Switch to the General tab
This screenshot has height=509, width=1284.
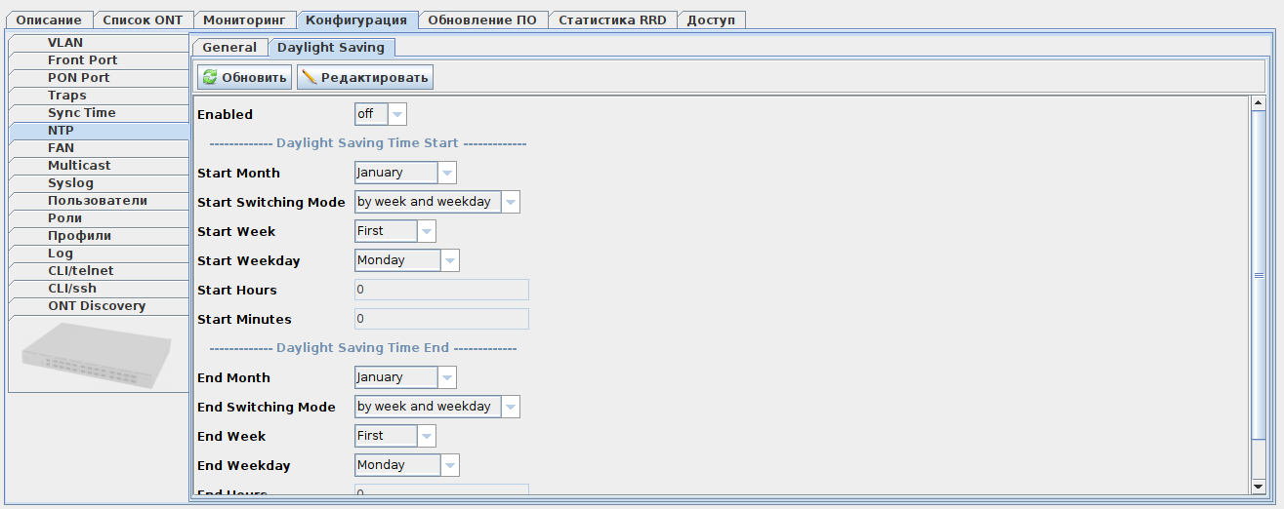229,47
